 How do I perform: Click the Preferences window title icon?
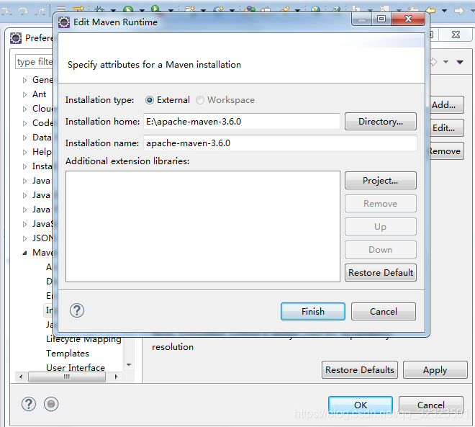coord(16,38)
